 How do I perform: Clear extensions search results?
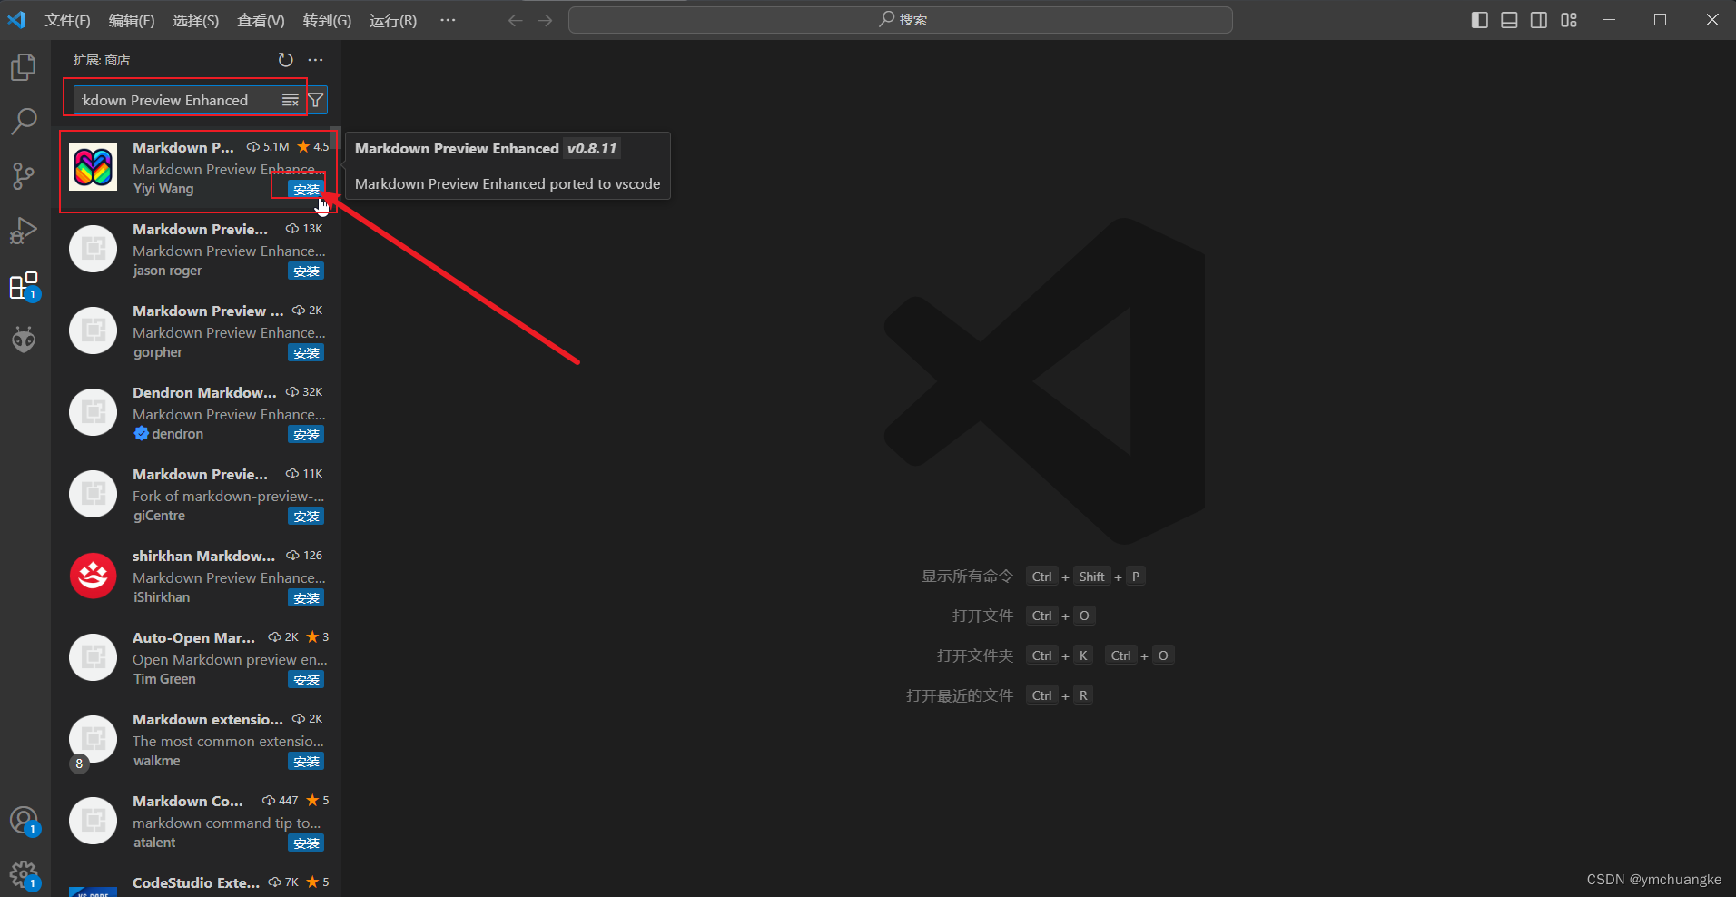click(290, 100)
